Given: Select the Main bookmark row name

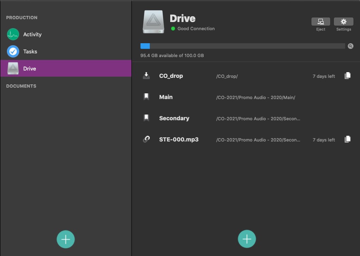Looking at the screenshot, I should [x=166, y=97].
